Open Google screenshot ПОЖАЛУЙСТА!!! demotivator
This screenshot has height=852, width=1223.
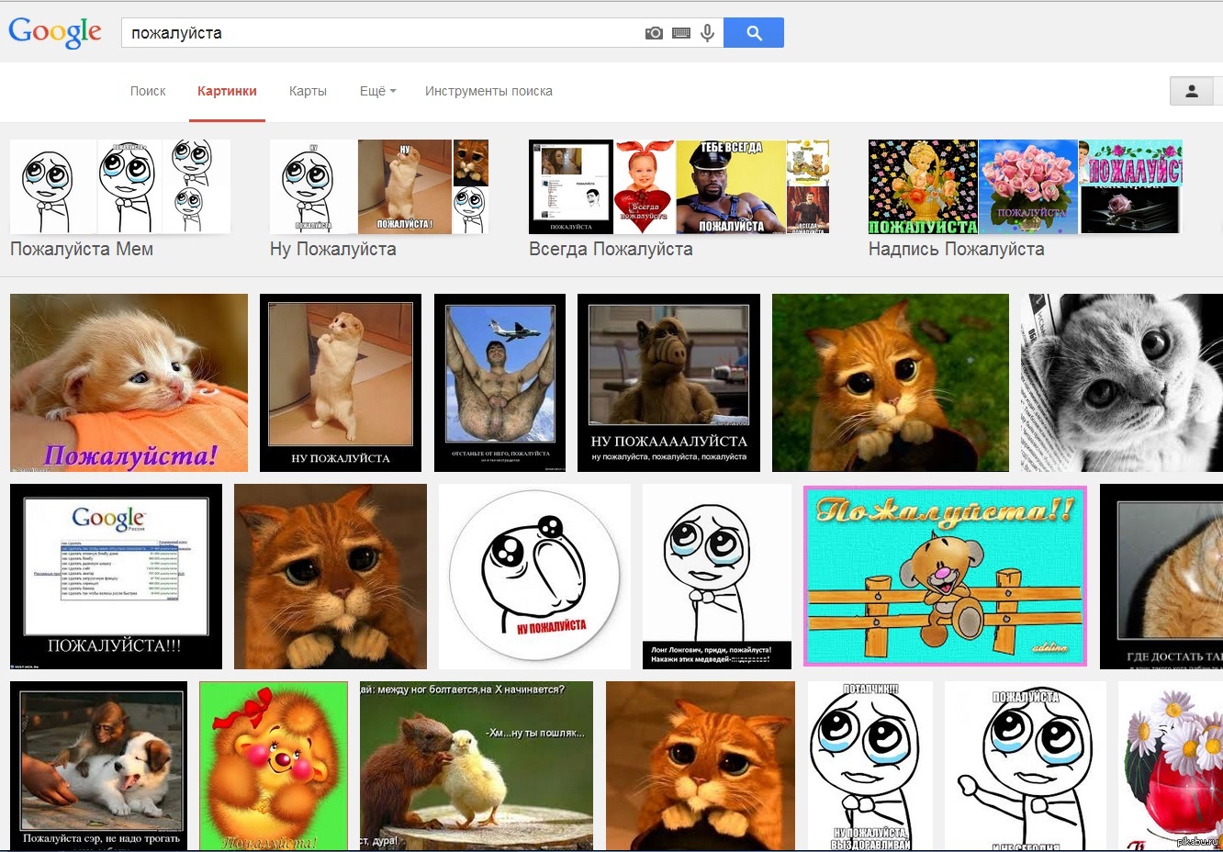tap(116, 577)
